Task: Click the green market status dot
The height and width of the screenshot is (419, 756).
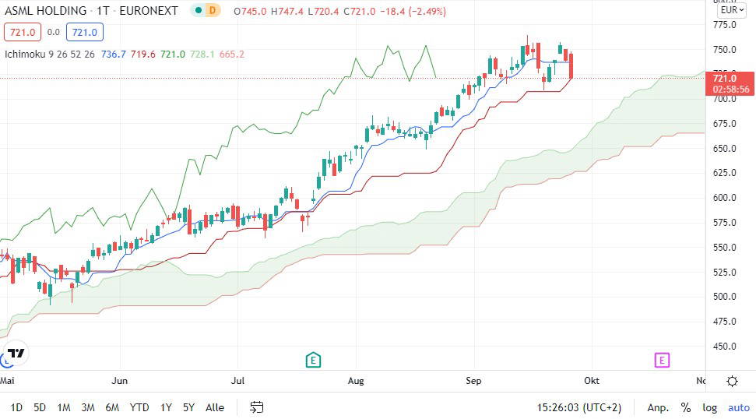Action: [x=199, y=11]
